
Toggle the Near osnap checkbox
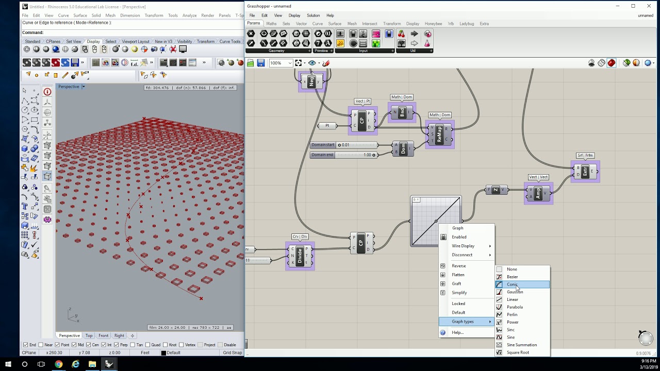[41, 345]
